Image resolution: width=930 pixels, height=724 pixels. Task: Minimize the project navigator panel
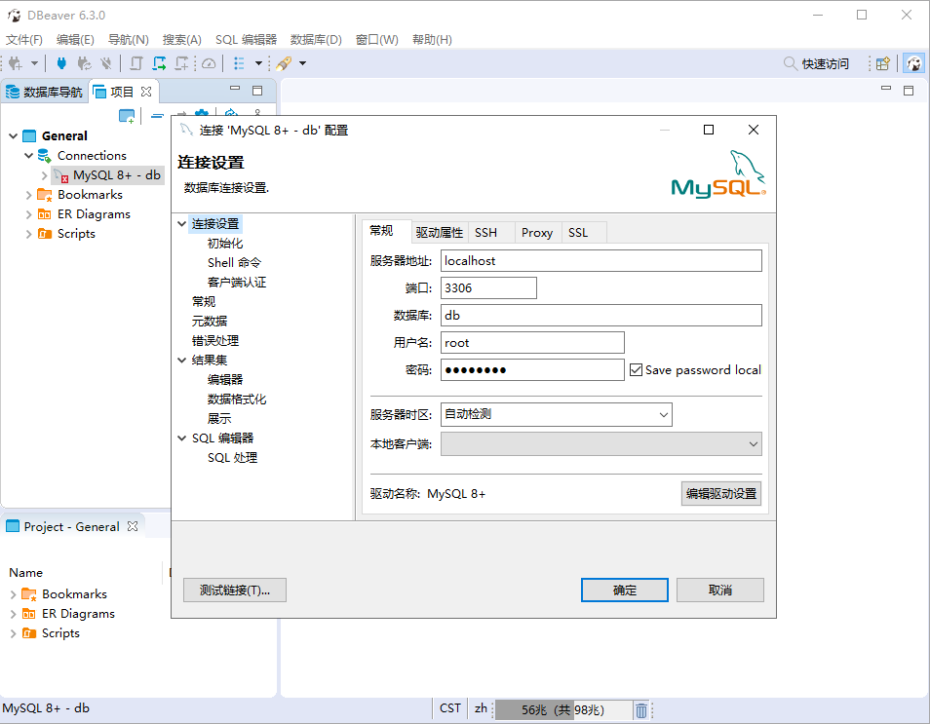point(235,89)
